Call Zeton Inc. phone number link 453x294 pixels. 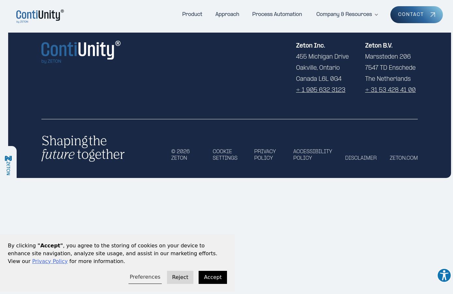(320, 90)
